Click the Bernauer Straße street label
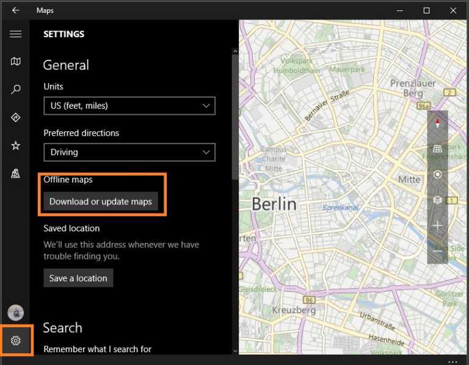The image size is (469, 365). [x=327, y=105]
